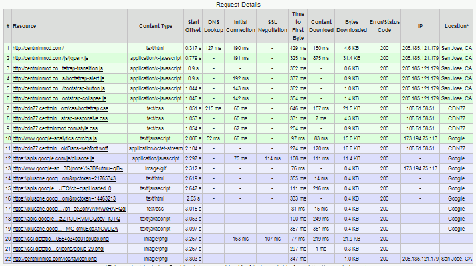Select the "16.6 KB" bytes downloaded cell
Screen dimensions: 476x266
[x=352, y=148]
